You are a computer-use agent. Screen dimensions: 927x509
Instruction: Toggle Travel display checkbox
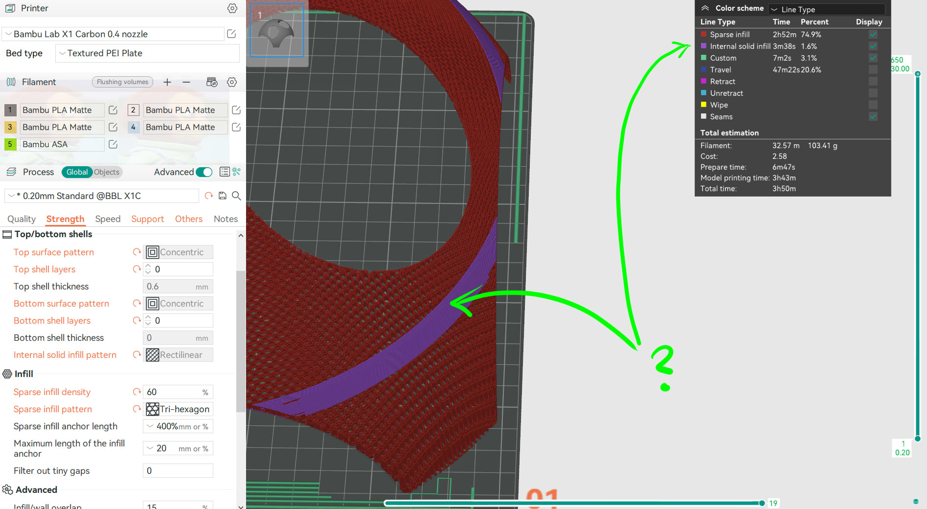(873, 70)
